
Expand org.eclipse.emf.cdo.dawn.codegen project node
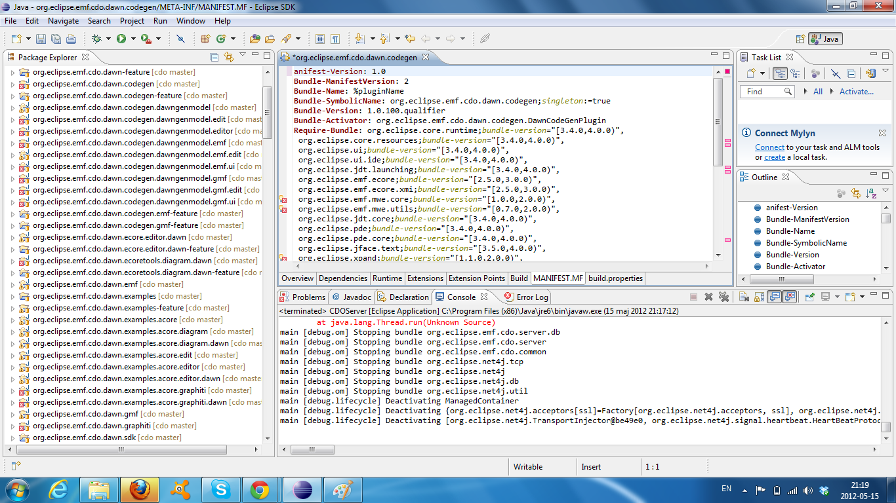[x=12, y=84]
